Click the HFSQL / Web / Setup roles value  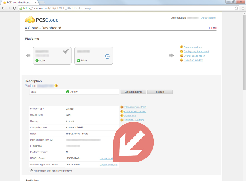(77, 134)
